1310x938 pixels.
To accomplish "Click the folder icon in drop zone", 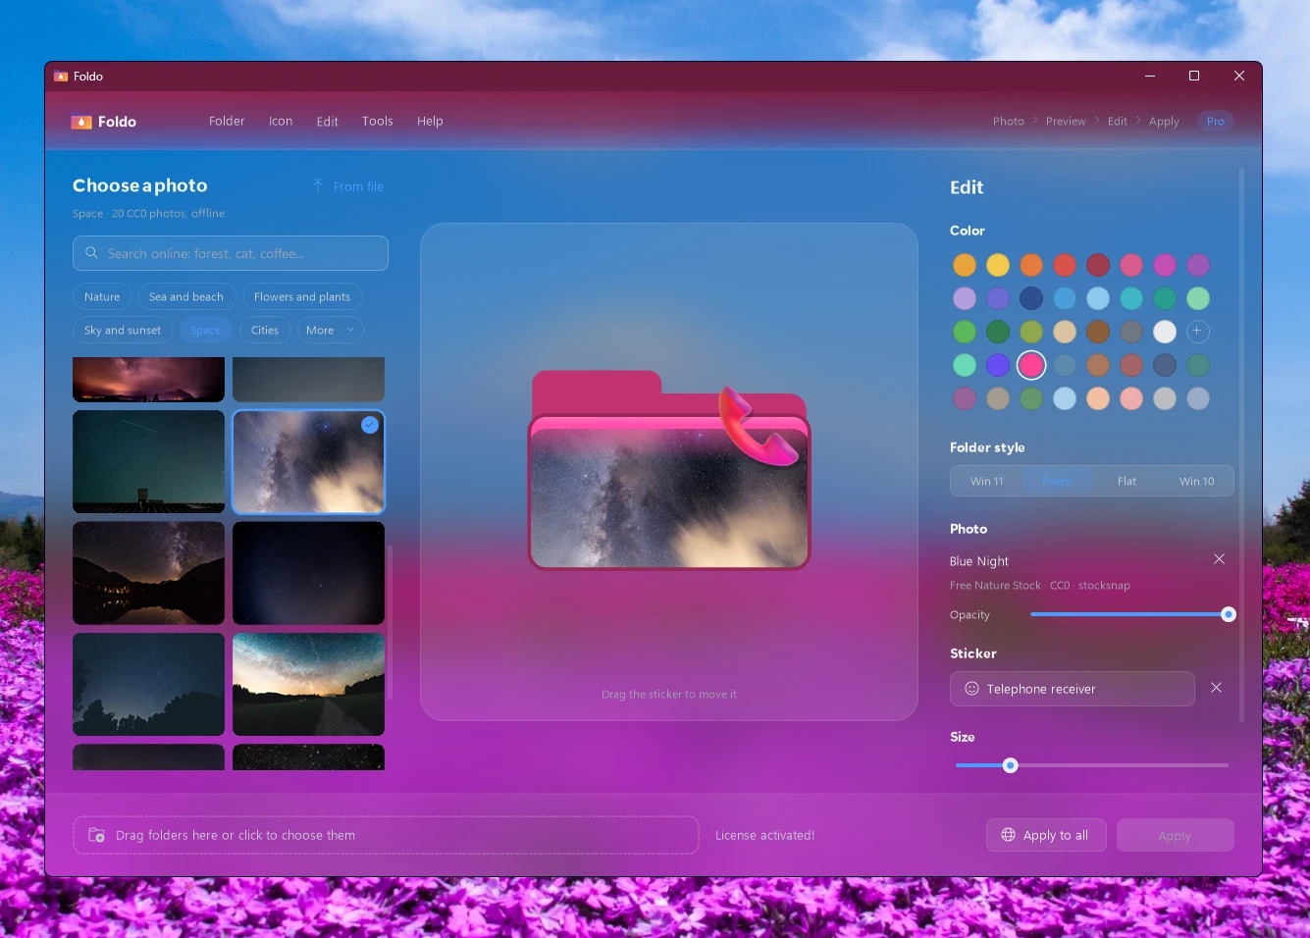I will tap(96, 835).
